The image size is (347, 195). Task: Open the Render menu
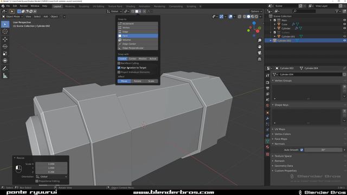pos(24,6)
